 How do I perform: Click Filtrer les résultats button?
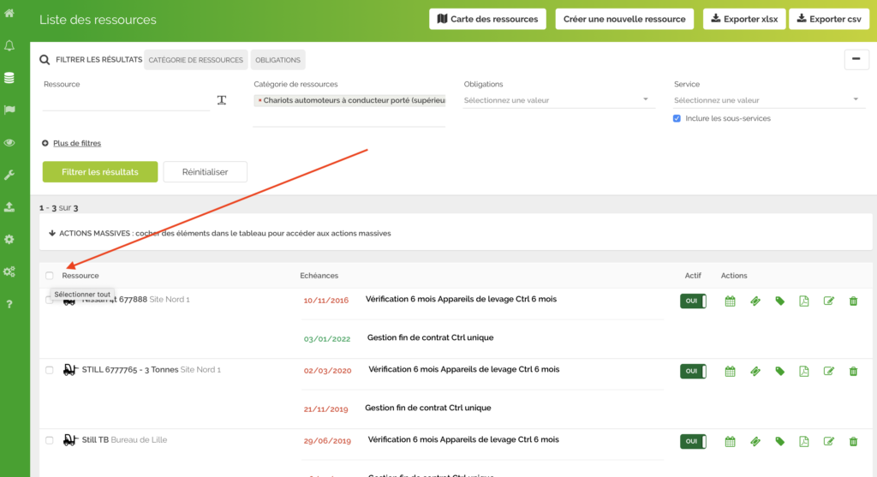(x=100, y=171)
